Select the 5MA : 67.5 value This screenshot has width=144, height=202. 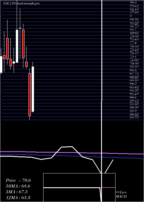(x=17, y=192)
